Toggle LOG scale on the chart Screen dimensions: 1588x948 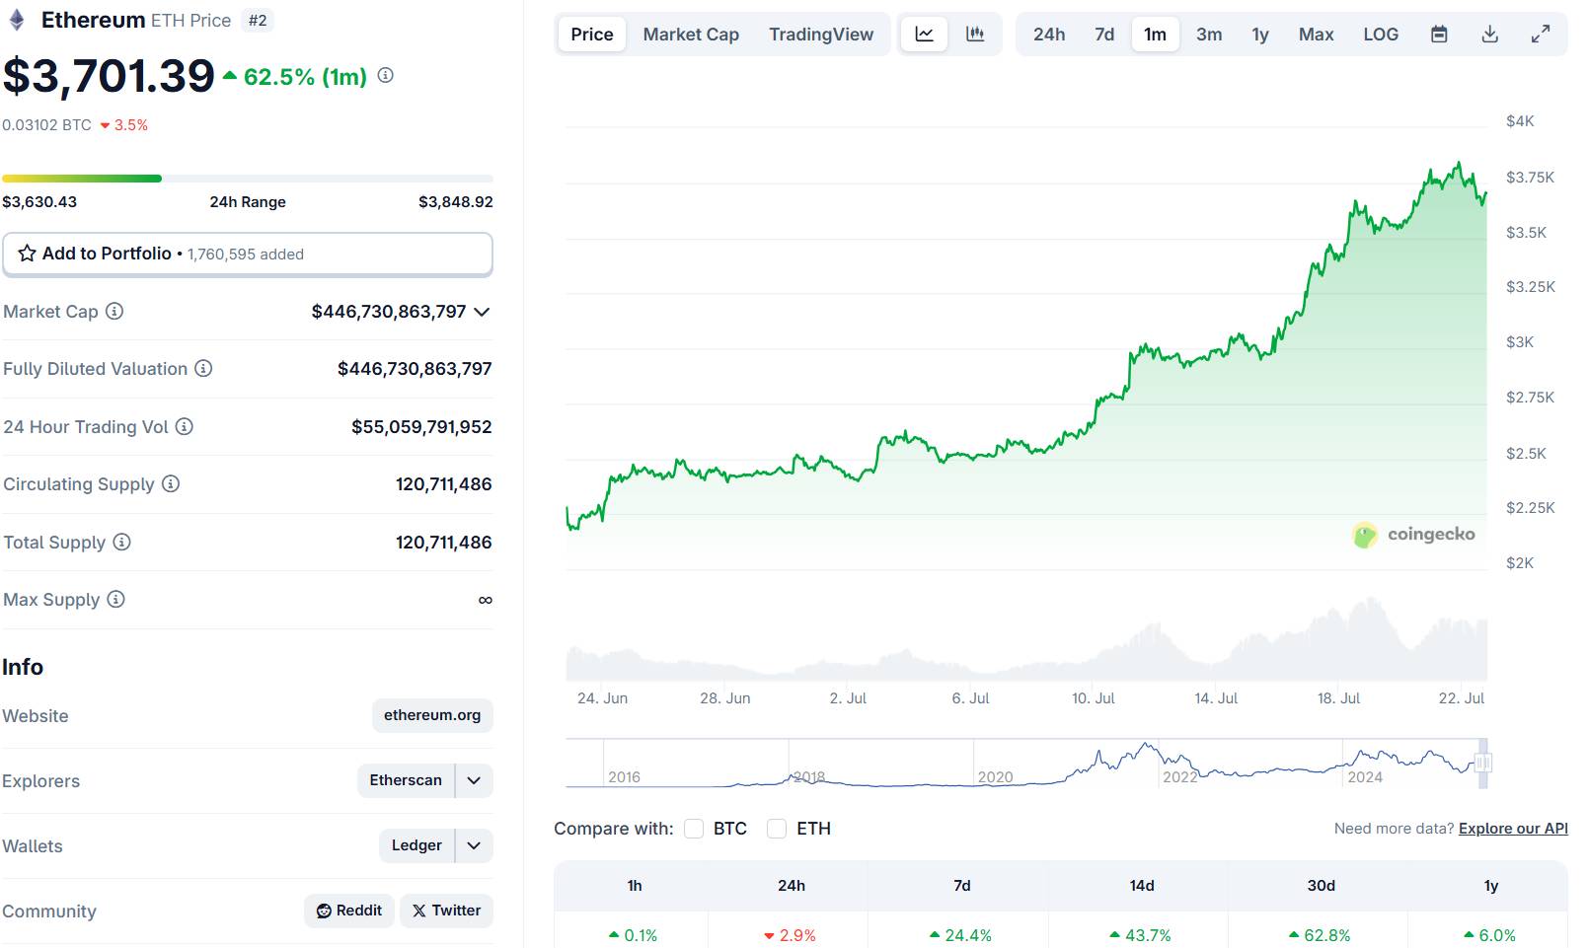pyautogui.click(x=1381, y=35)
